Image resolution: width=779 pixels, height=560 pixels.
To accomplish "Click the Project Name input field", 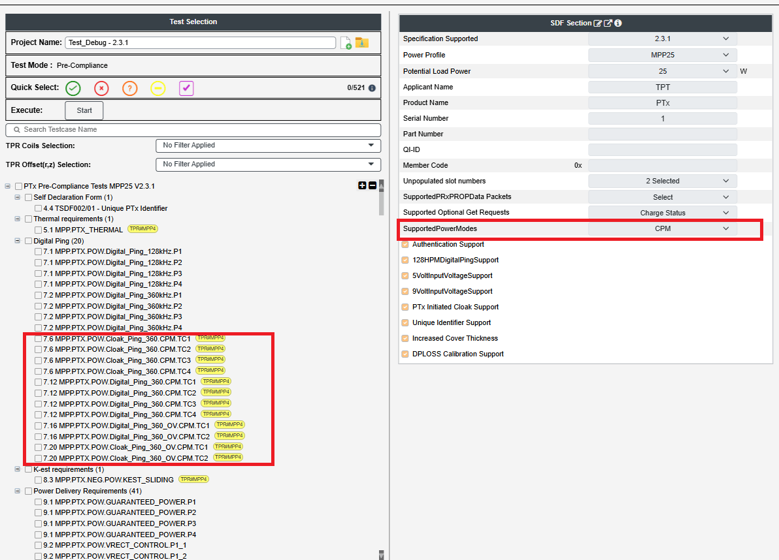I will click(200, 42).
